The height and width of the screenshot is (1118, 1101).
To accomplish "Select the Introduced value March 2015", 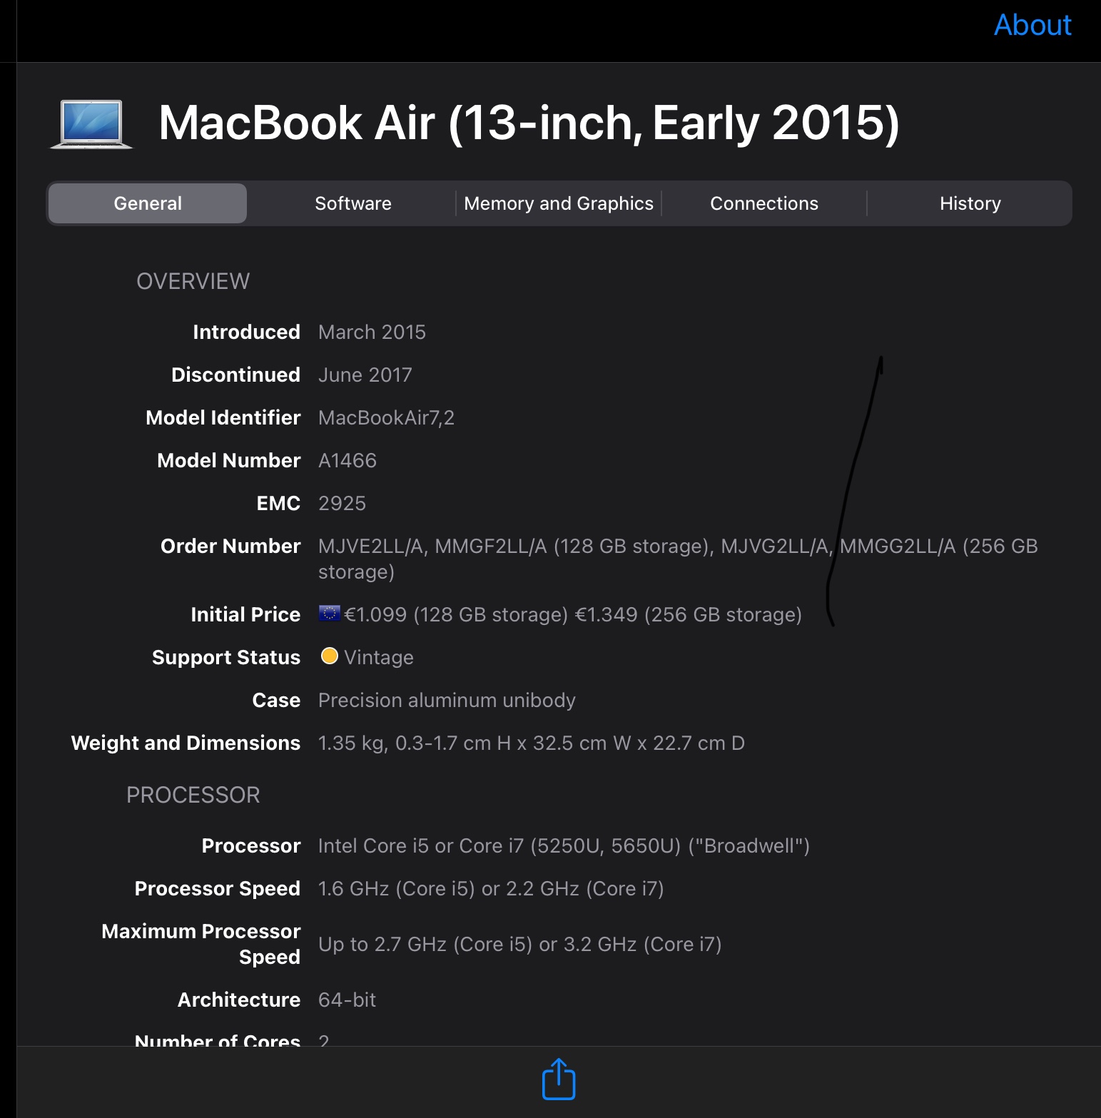I will [372, 332].
